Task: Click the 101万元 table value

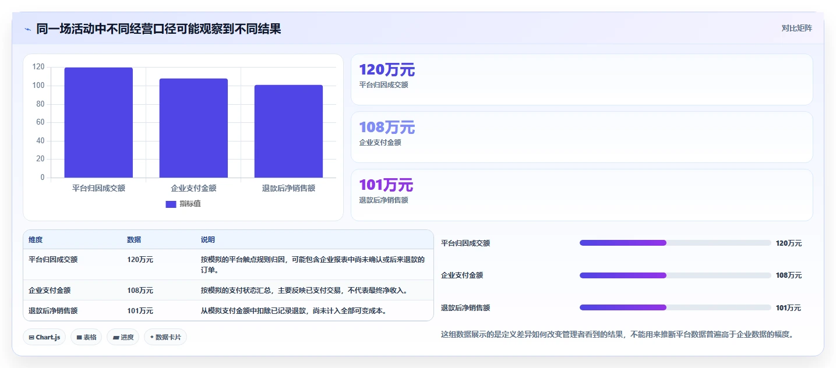Action: coord(140,311)
